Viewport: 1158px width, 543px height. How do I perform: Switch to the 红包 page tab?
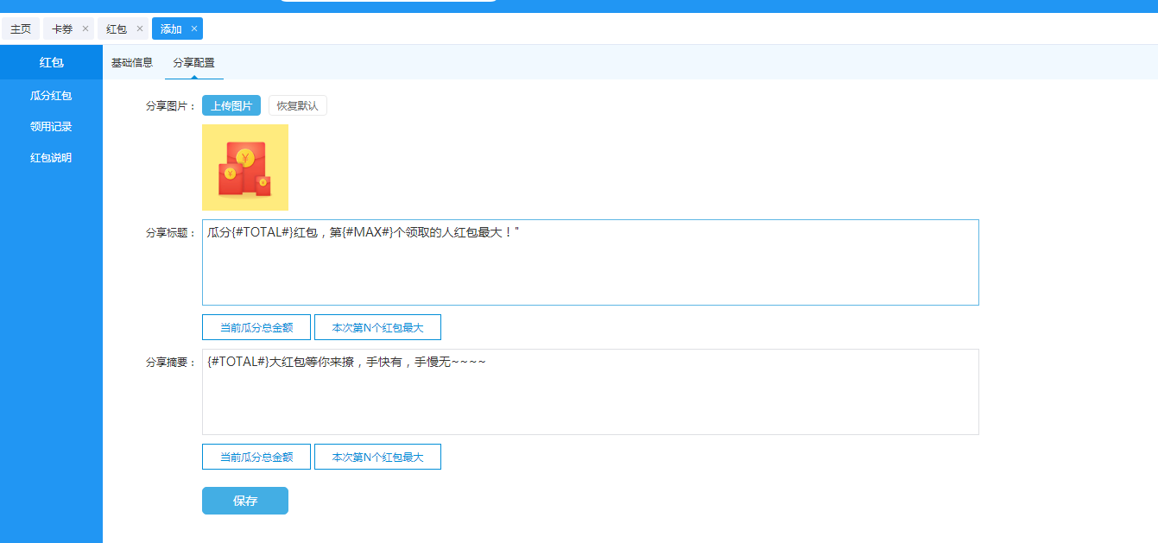[117, 29]
